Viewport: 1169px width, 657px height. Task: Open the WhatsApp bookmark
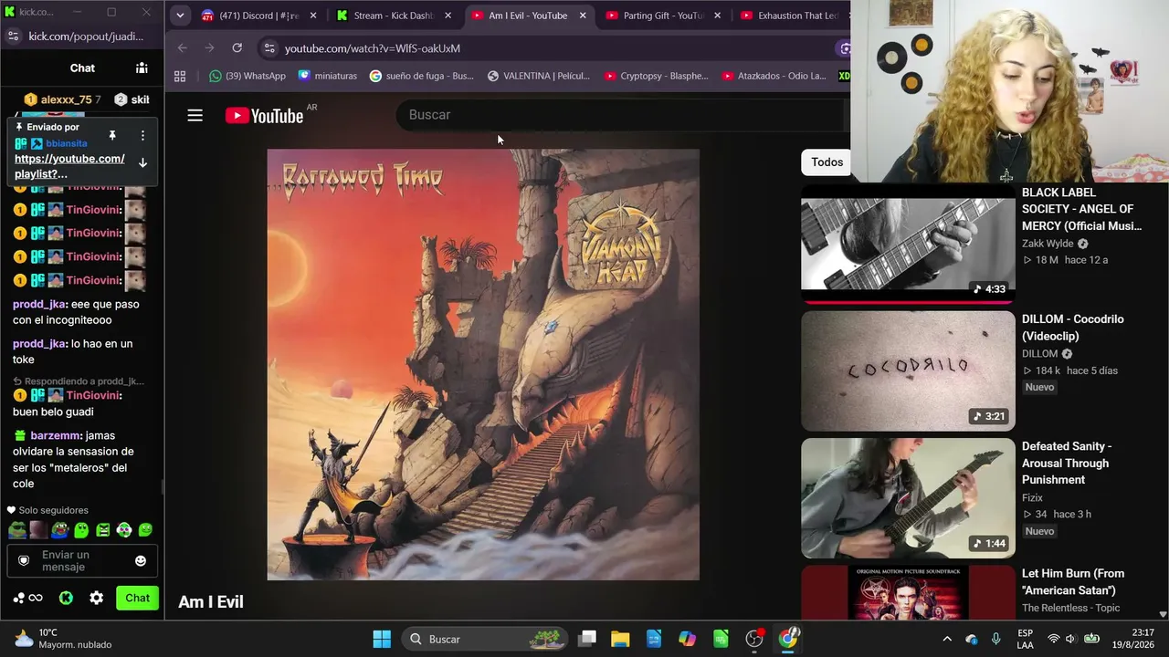coord(247,76)
